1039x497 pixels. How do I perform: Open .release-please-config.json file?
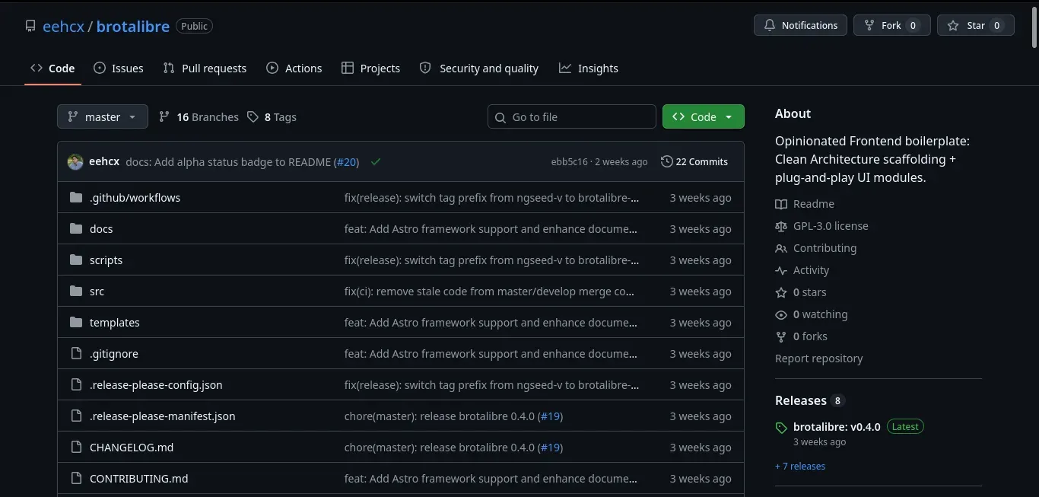coord(156,384)
